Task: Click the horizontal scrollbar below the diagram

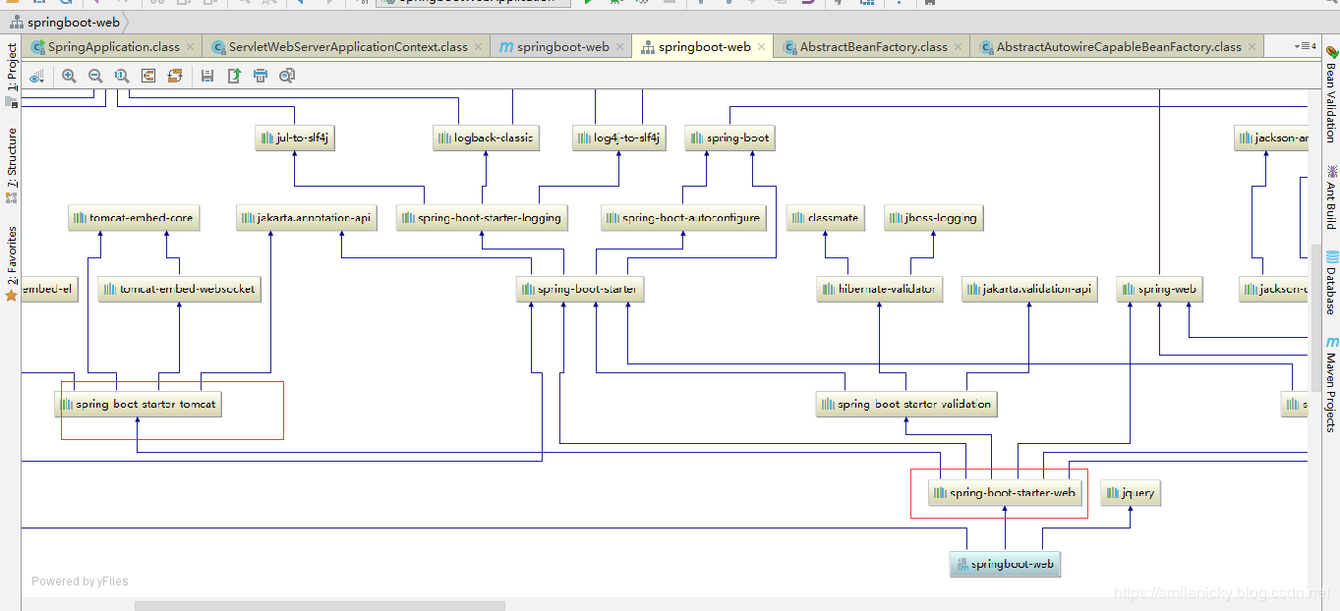Action: pos(320,606)
